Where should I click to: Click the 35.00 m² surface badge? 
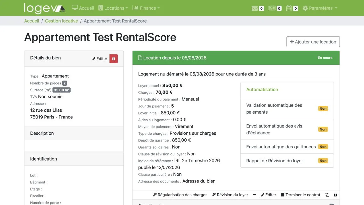(61, 90)
